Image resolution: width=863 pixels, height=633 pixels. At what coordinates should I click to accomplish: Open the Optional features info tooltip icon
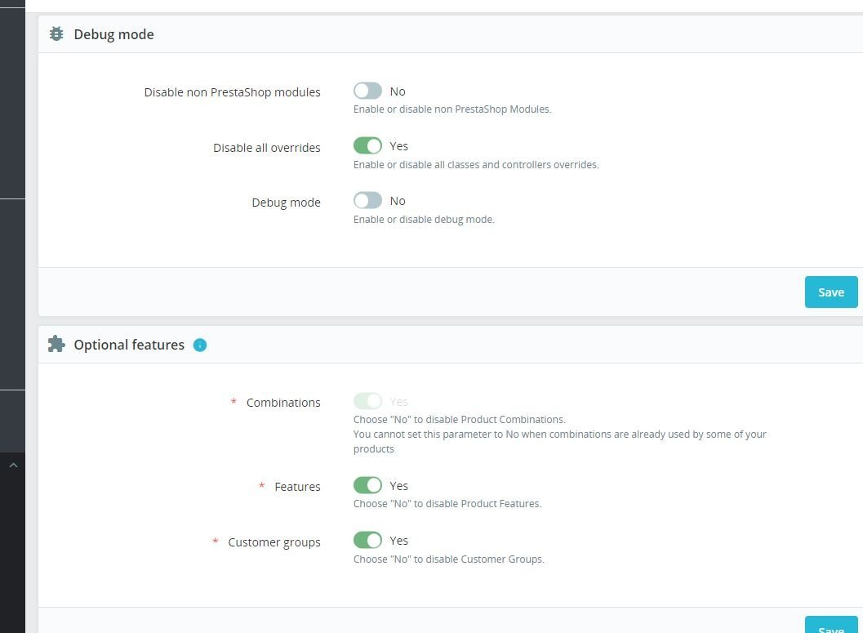point(200,345)
